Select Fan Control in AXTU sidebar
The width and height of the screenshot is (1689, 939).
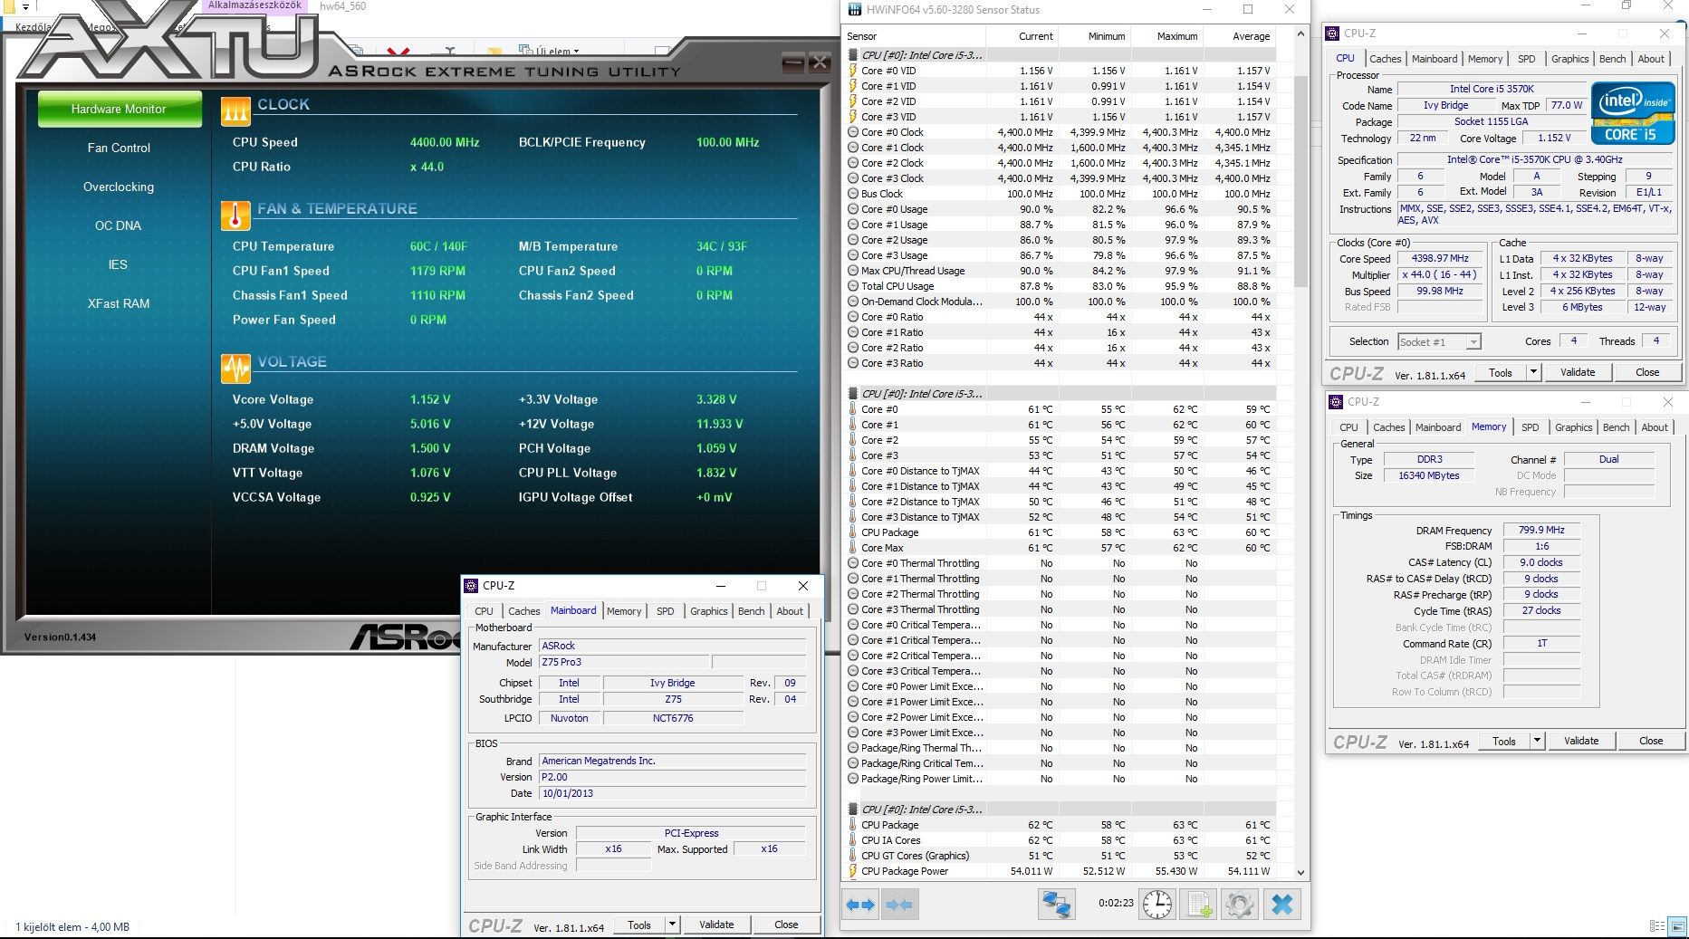[x=119, y=148]
